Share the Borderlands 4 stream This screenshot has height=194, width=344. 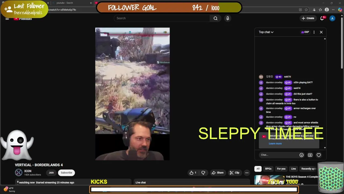click(218, 173)
